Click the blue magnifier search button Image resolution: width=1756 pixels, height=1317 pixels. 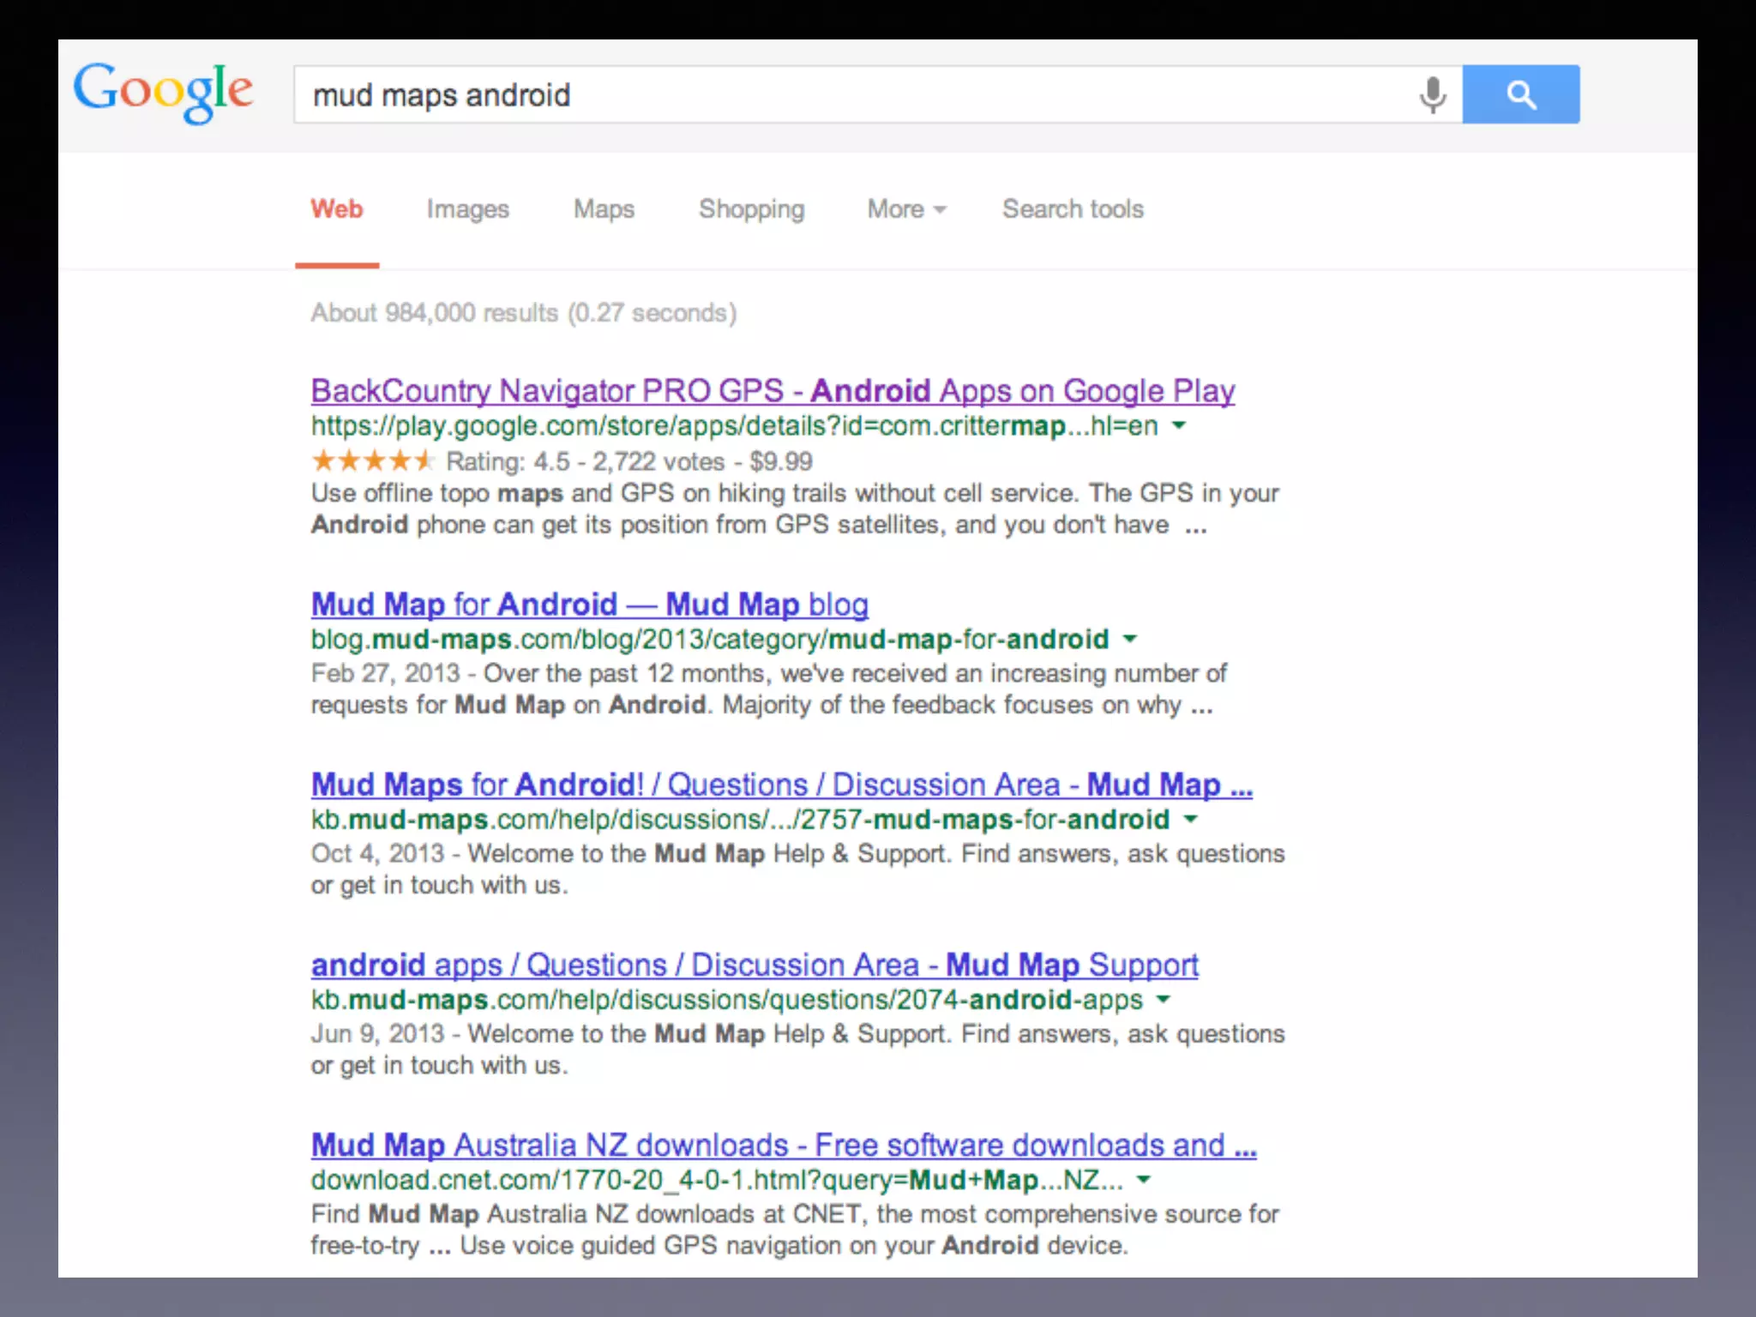[1520, 94]
